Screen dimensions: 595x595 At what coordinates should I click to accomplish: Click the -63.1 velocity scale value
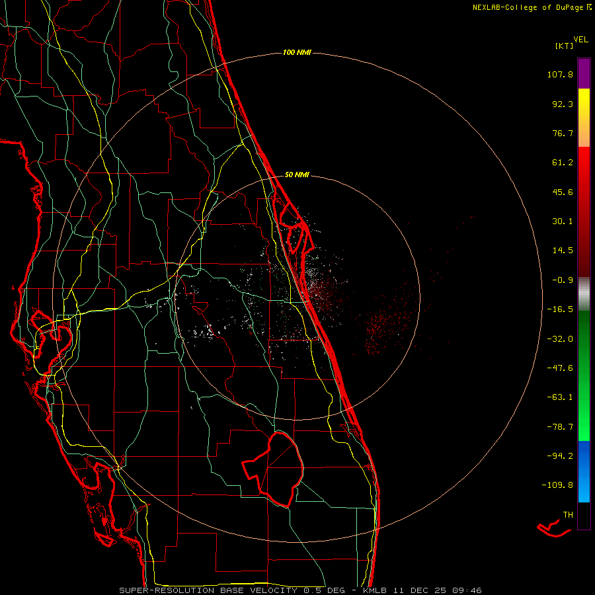coord(560,397)
